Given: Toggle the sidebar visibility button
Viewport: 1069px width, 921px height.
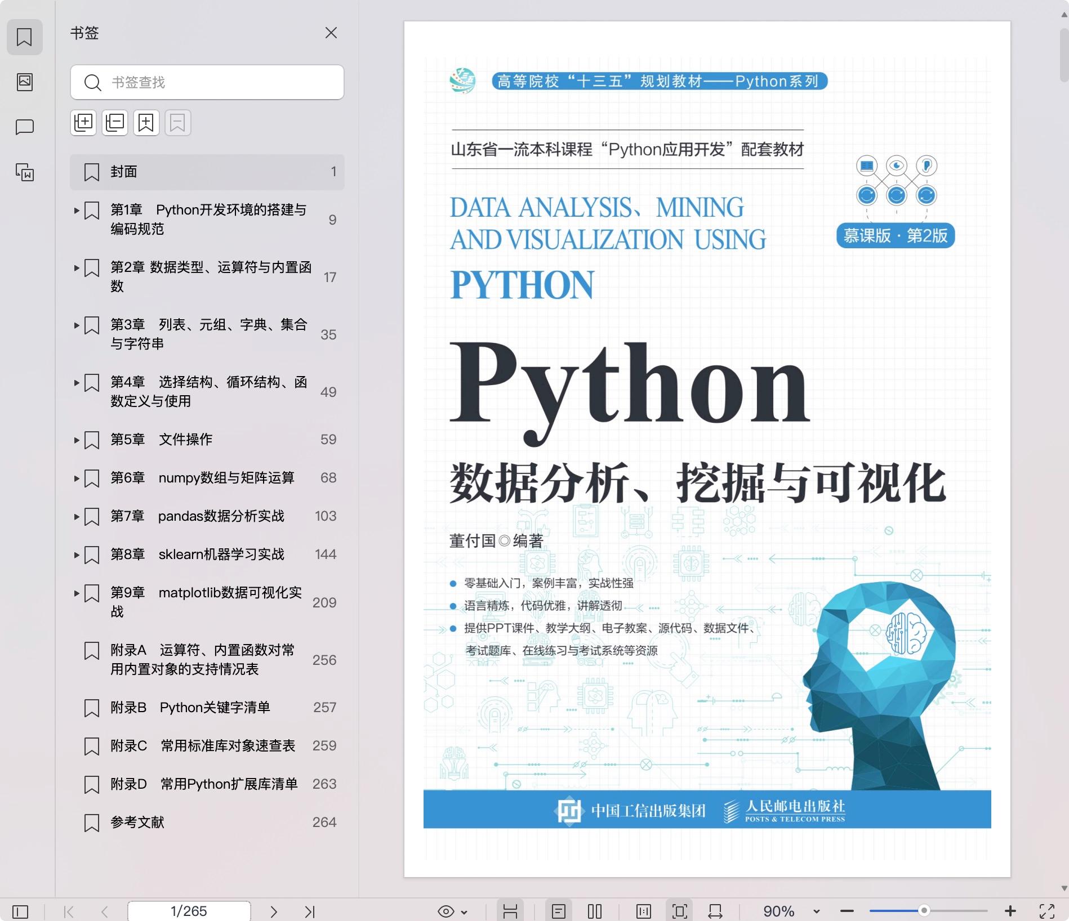Looking at the screenshot, I should pyautogui.click(x=20, y=911).
